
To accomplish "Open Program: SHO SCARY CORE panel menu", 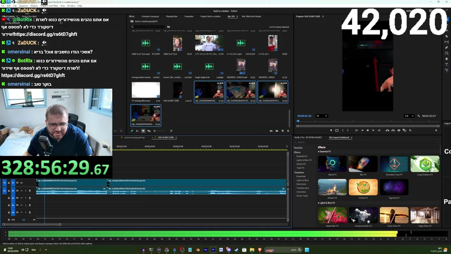I will click(323, 17).
